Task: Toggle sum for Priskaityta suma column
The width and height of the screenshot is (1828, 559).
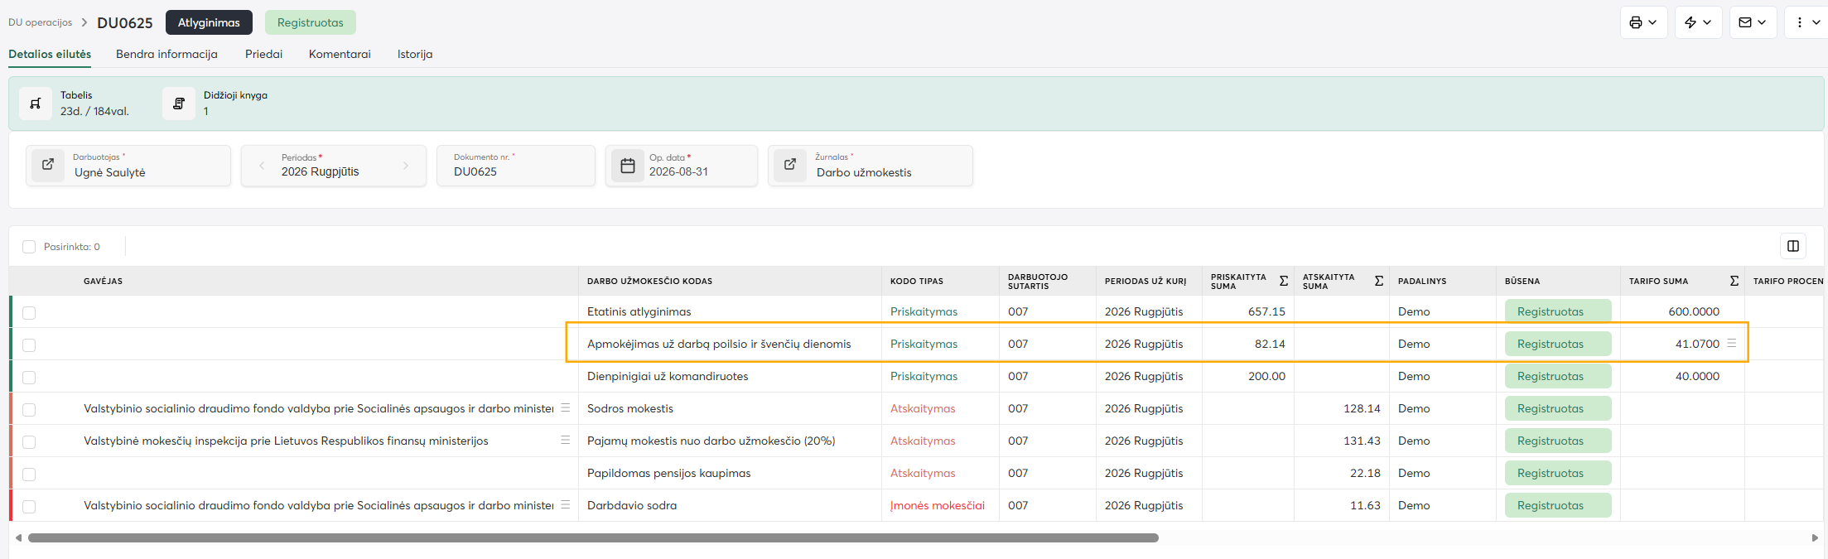Action: (1284, 281)
